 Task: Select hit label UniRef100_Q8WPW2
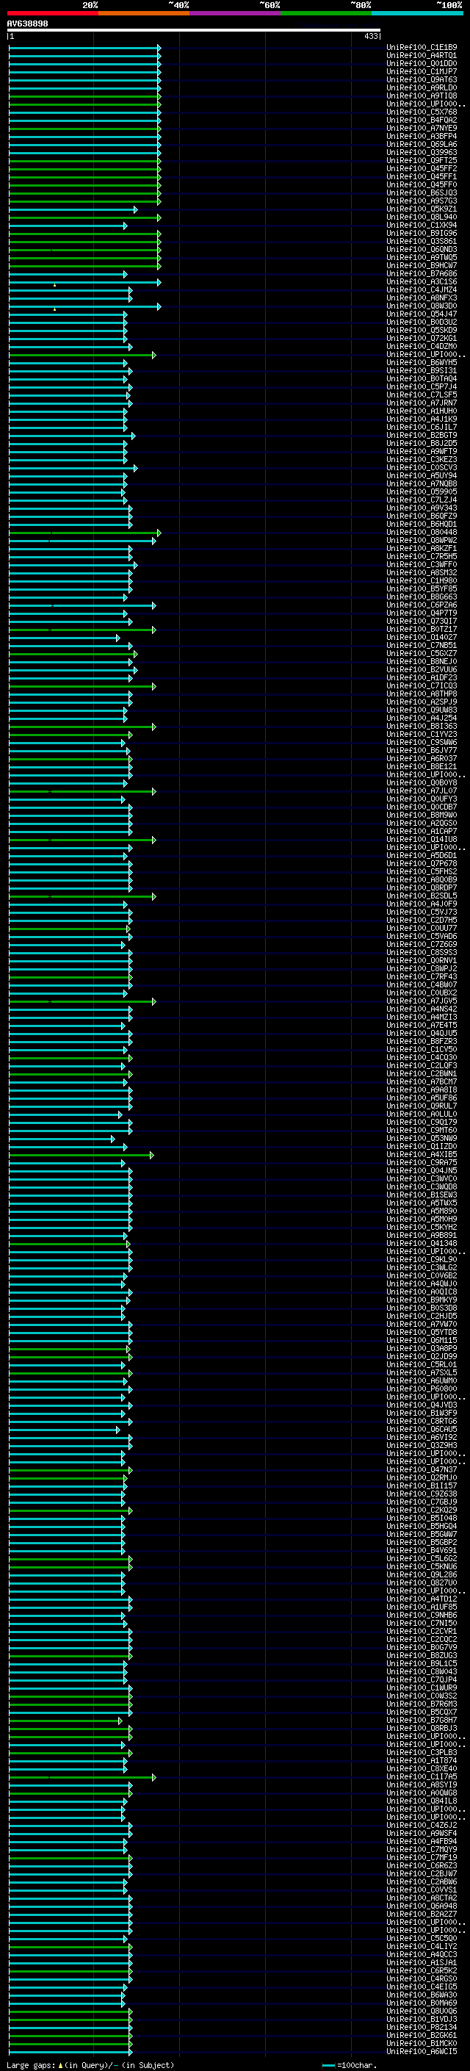pyautogui.click(x=422, y=540)
